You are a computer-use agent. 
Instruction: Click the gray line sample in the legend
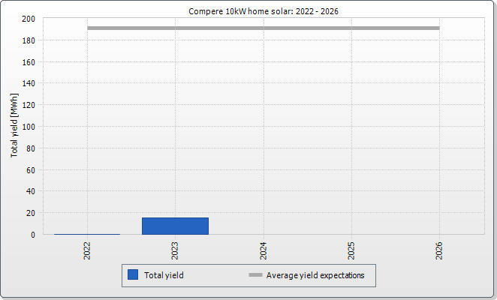255,275
